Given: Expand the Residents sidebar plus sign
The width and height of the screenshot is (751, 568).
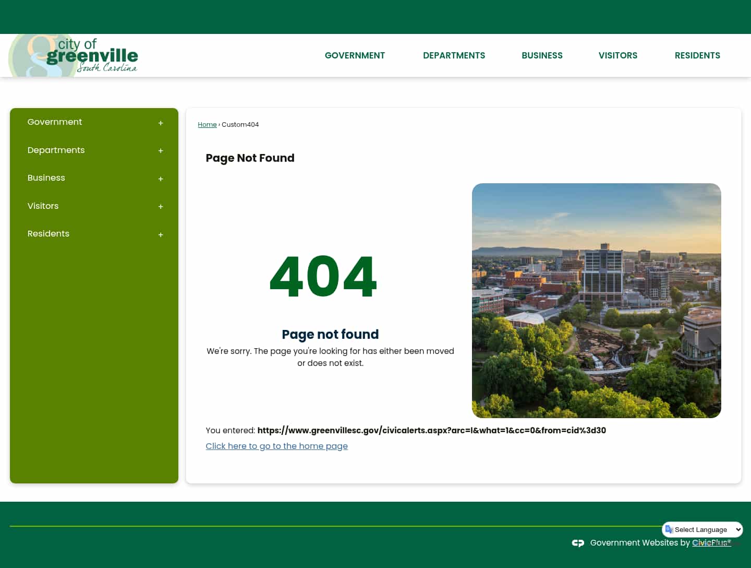Looking at the screenshot, I should pyautogui.click(x=161, y=235).
